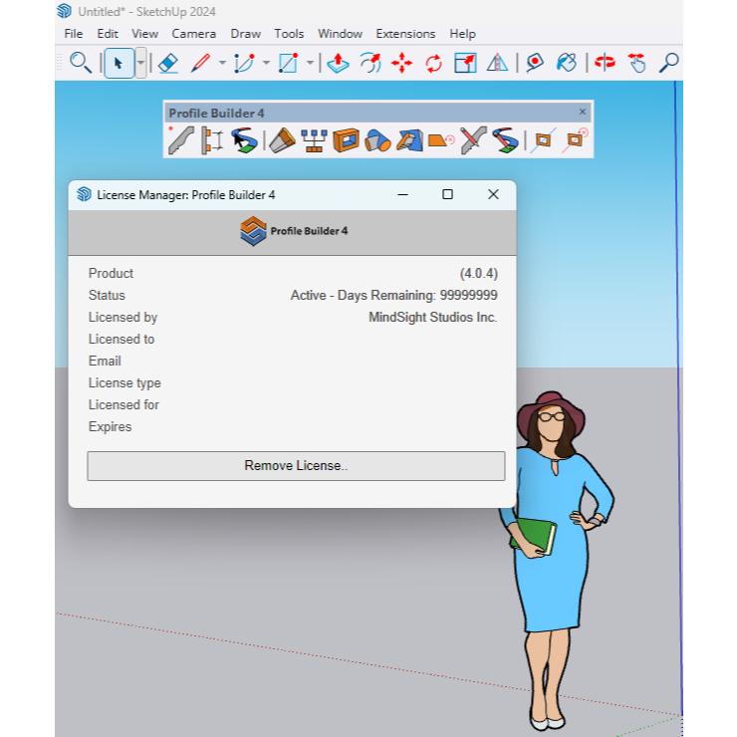Pick the Eraser tool
Viewport: 737px width, 737px height.
click(x=167, y=63)
